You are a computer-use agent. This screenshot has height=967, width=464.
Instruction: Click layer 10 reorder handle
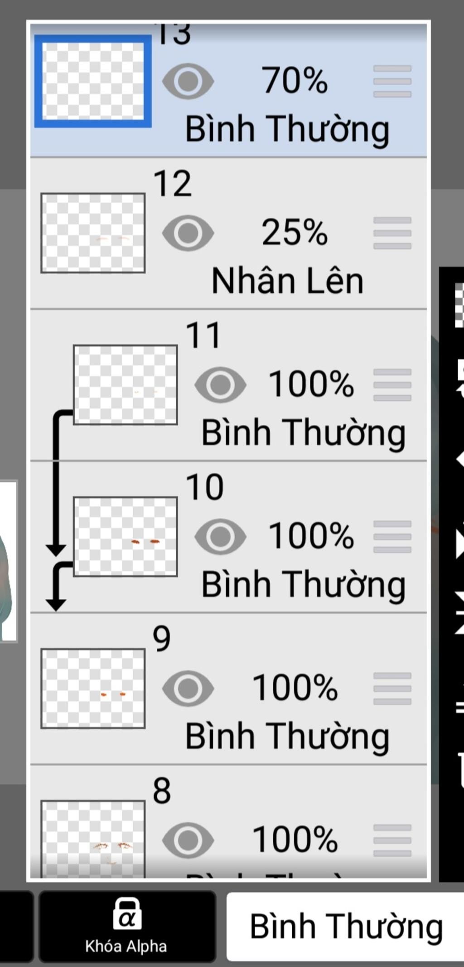392,537
